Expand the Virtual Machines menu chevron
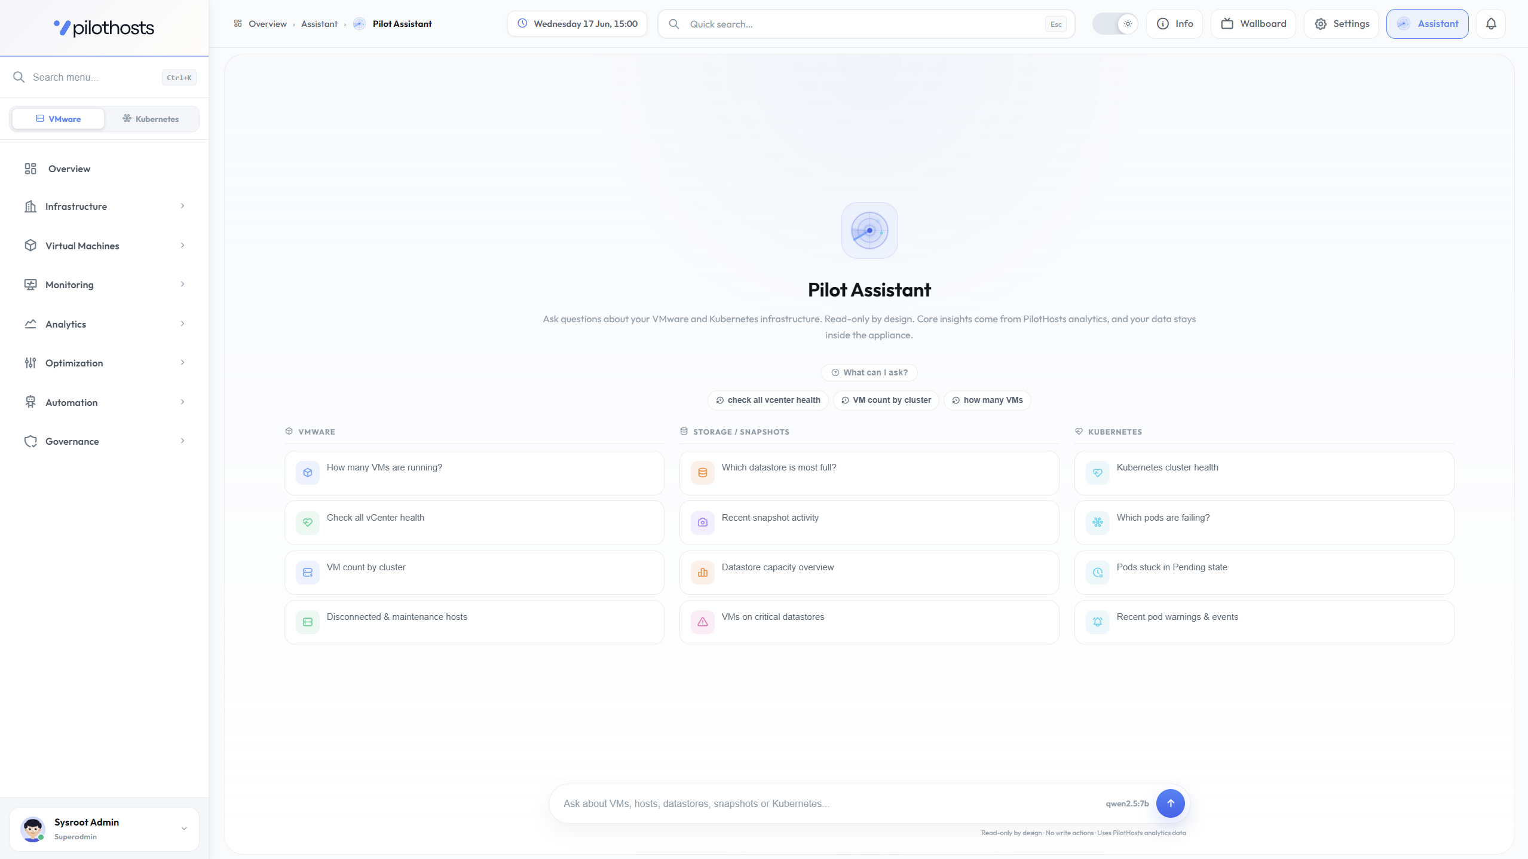Image resolution: width=1528 pixels, height=859 pixels. point(182,246)
